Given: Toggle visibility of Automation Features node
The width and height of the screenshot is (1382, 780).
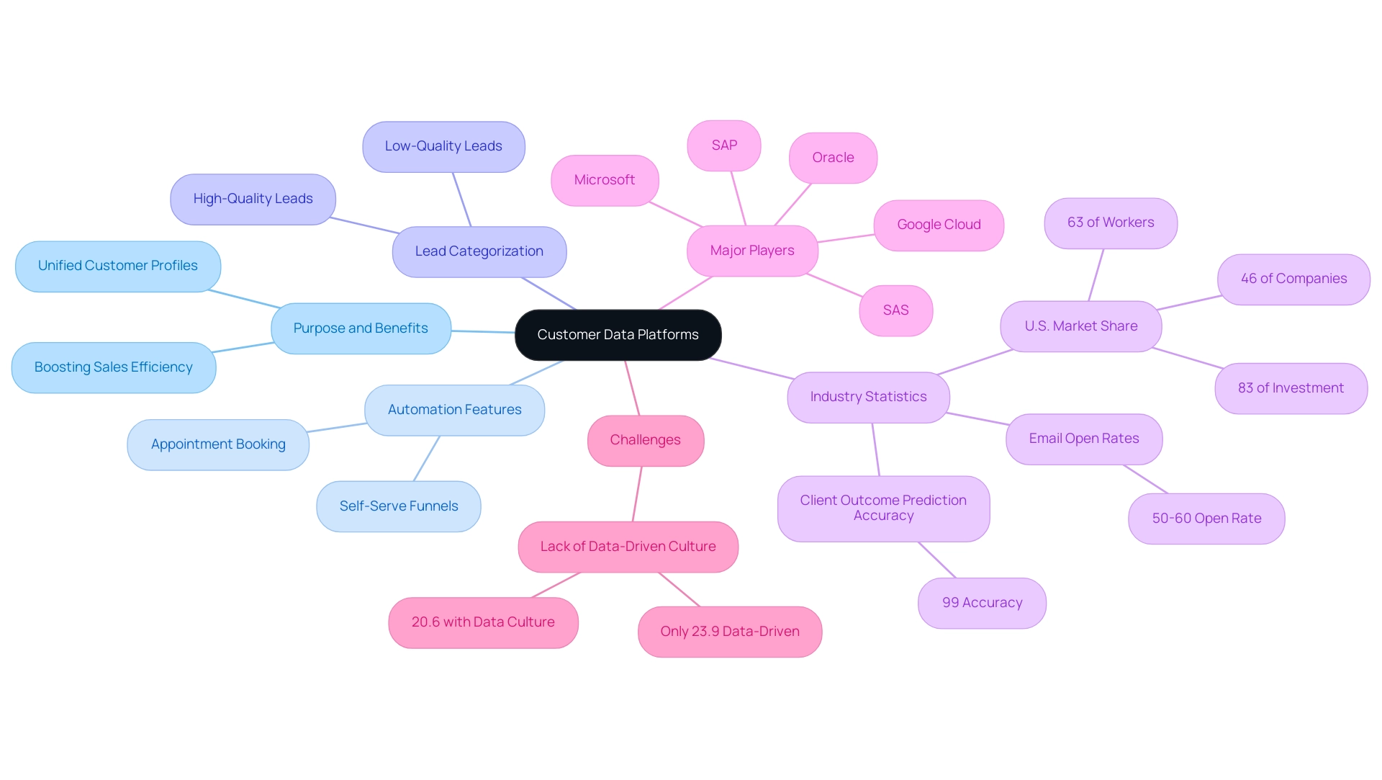Looking at the screenshot, I should (456, 408).
